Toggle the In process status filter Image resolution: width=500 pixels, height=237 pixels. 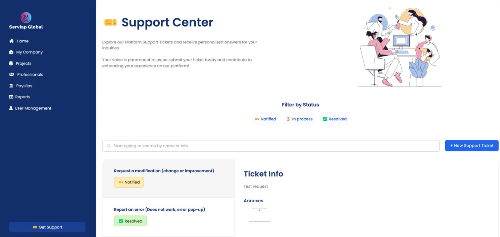[x=299, y=119]
